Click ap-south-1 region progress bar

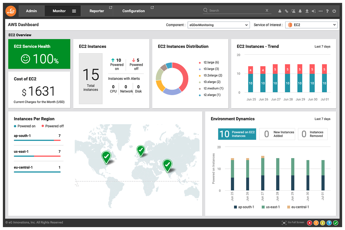[37, 140]
